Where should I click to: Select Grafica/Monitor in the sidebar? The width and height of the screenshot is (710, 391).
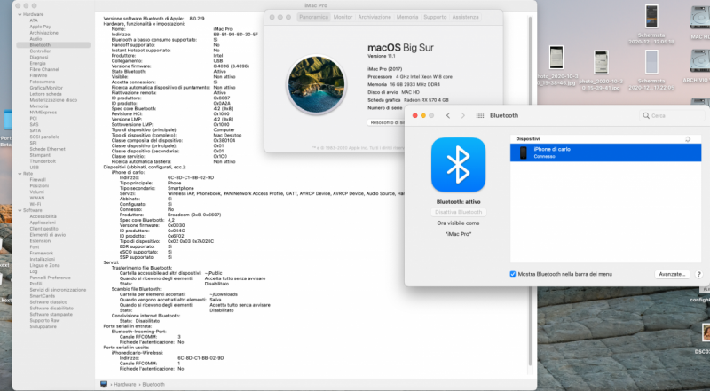coord(46,88)
